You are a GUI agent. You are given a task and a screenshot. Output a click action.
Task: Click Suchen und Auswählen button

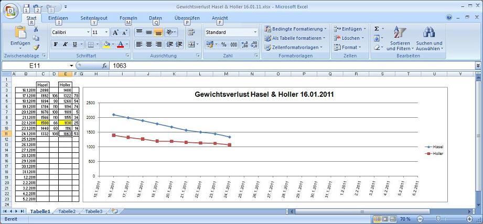pos(429,39)
